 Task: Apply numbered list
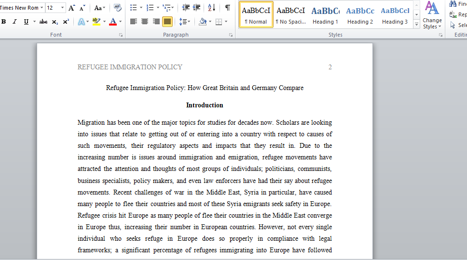(150, 8)
